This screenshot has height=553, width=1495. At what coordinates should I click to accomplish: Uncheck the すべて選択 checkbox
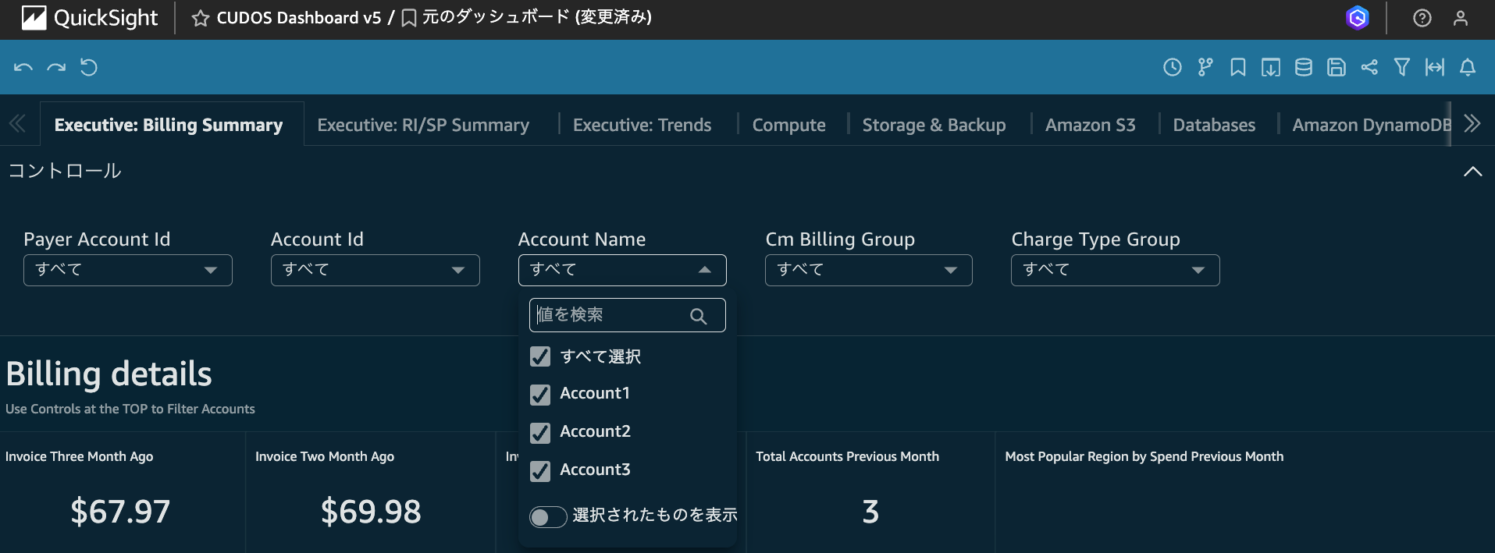[x=540, y=356]
